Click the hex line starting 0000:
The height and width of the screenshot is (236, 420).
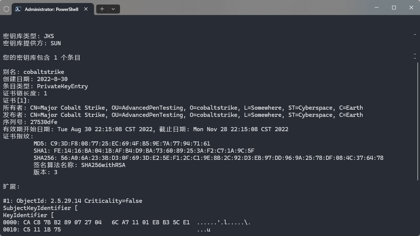click(127, 222)
